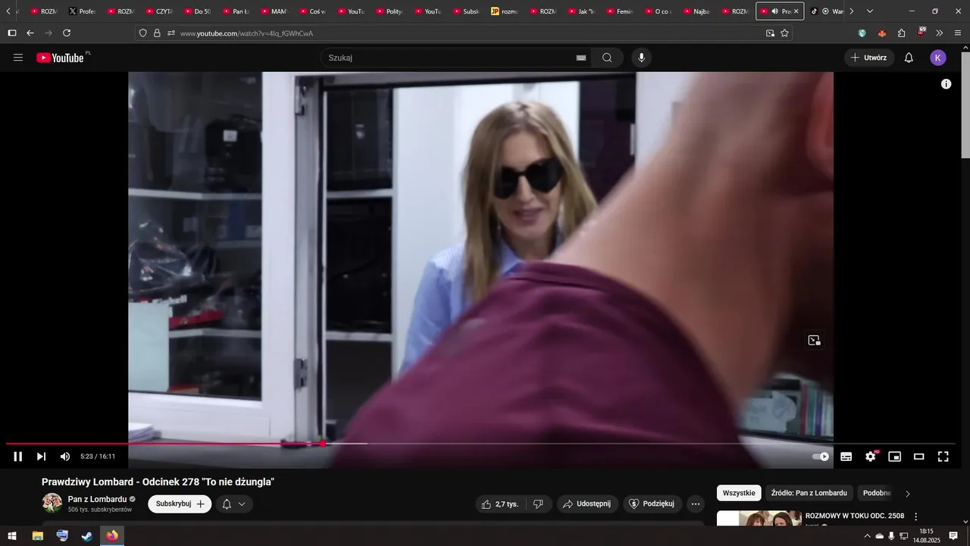970x546 pixels.
Task: Mute the video volume
Action: pos(65,457)
